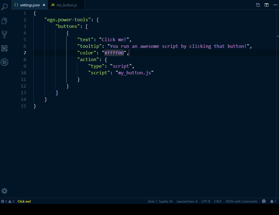Close the settings.json tab
279x215 pixels.
click(x=44, y=5)
